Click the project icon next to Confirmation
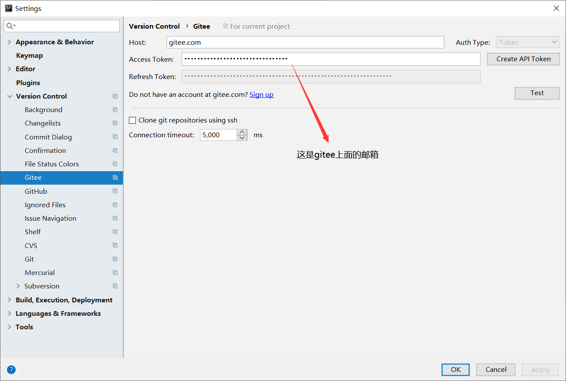This screenshot has height=381, width=566. (115, 151)
